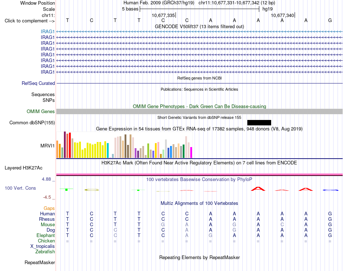Screen dimensions: 343x271
Task: Click the gray C in the Dog row
Action: (115, 230)
